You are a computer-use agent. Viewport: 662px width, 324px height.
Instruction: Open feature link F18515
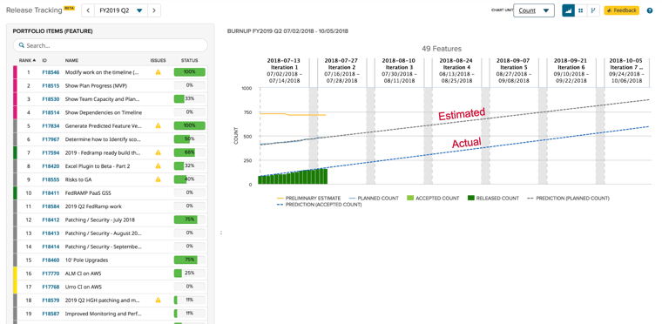click(51, 85)
